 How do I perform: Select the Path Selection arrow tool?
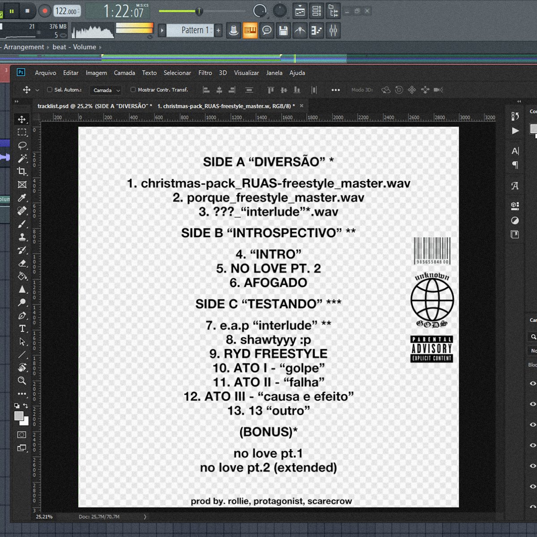click(x=21, y=341)
